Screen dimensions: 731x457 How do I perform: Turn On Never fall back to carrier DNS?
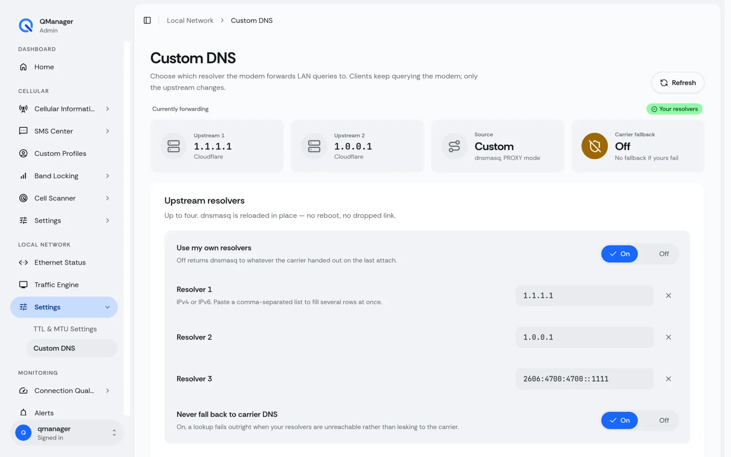pyautogui.click(x=620, y=420)
